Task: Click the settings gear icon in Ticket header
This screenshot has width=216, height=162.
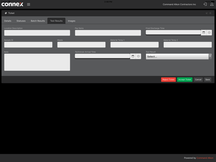Action: click(x=210, y=13)
